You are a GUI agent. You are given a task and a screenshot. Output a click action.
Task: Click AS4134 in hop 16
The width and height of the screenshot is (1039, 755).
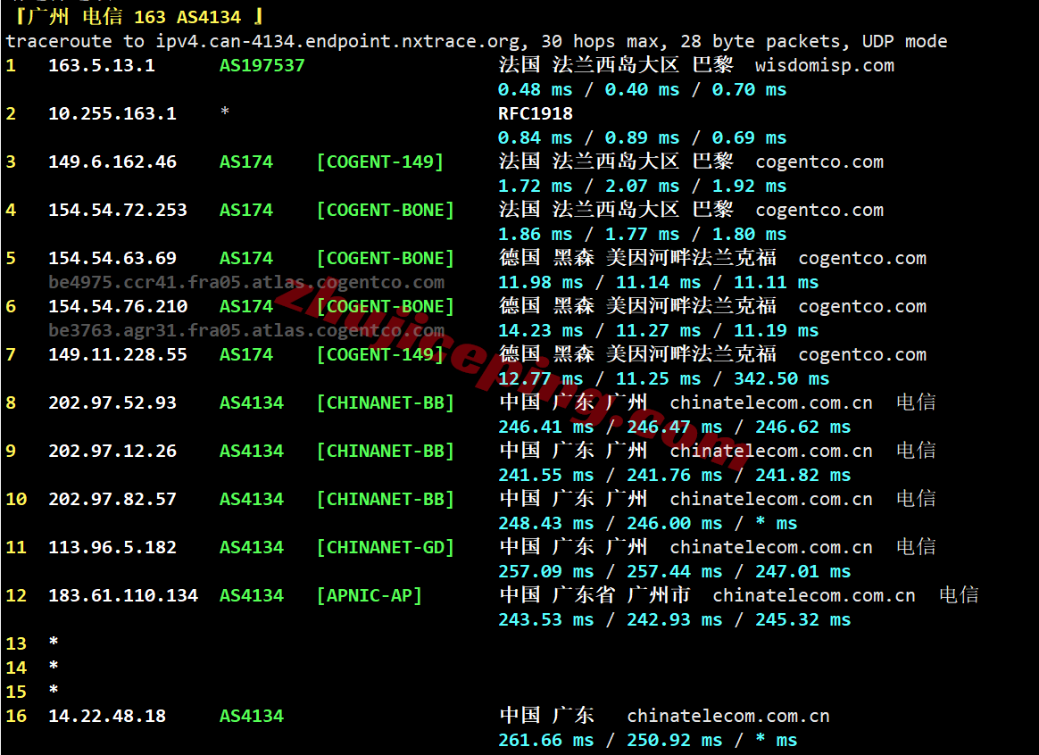pyautogui.click(x=251, y=717)
